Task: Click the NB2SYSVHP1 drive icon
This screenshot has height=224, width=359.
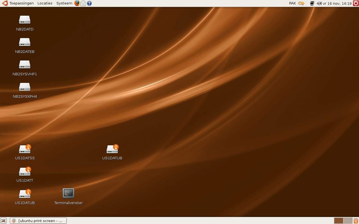Action: (x=25, y=65)
